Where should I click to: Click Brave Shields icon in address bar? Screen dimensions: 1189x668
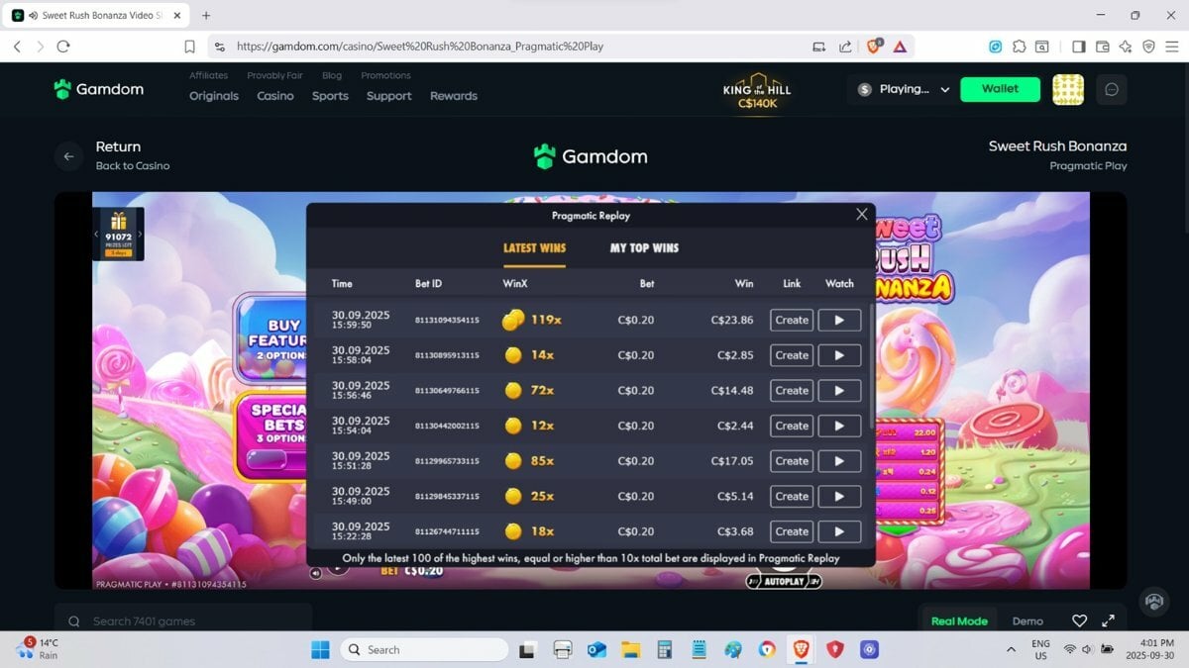click(875, 46)
